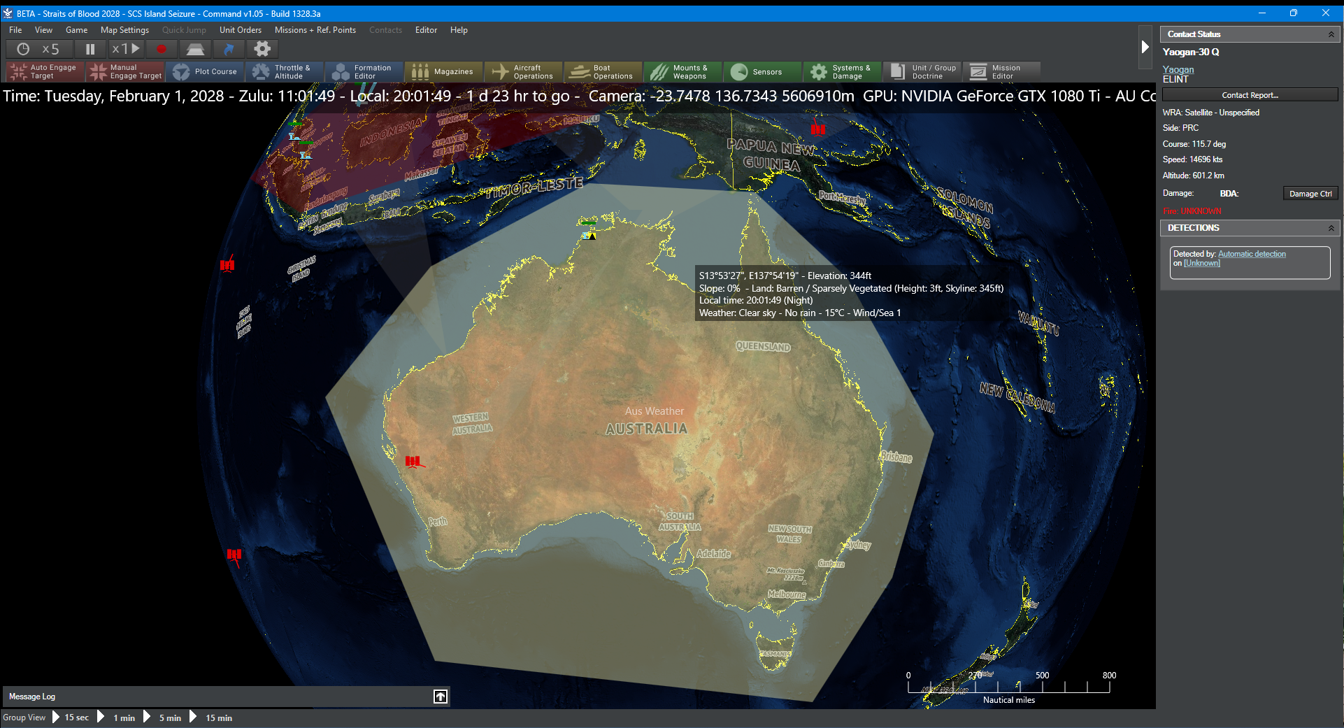Open Missions + Ref. Points menu
The width and height of the screenshot is (1344, 728).
tap(315, 30)
